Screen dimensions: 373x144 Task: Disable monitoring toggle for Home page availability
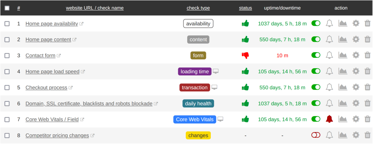pyautogui.click(x=316, y=23)
